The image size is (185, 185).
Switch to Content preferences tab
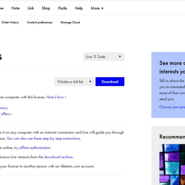tap(40, 22)
